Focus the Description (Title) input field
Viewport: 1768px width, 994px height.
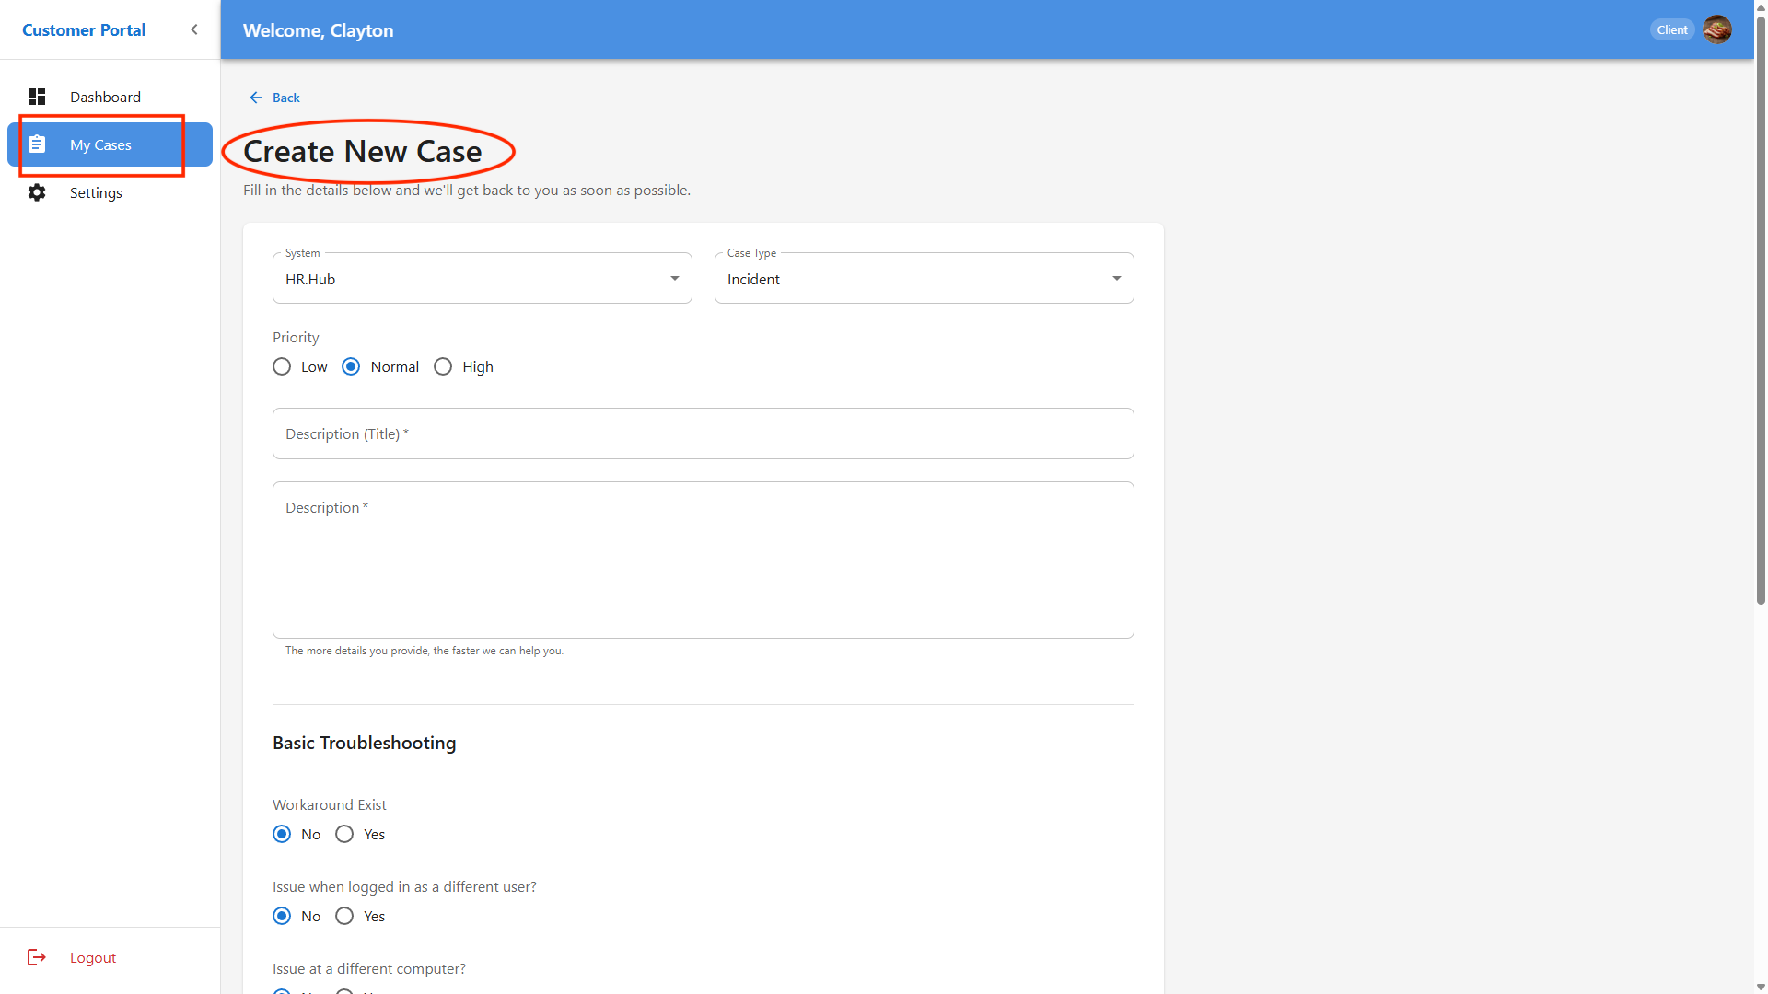[x=703, y=433]
